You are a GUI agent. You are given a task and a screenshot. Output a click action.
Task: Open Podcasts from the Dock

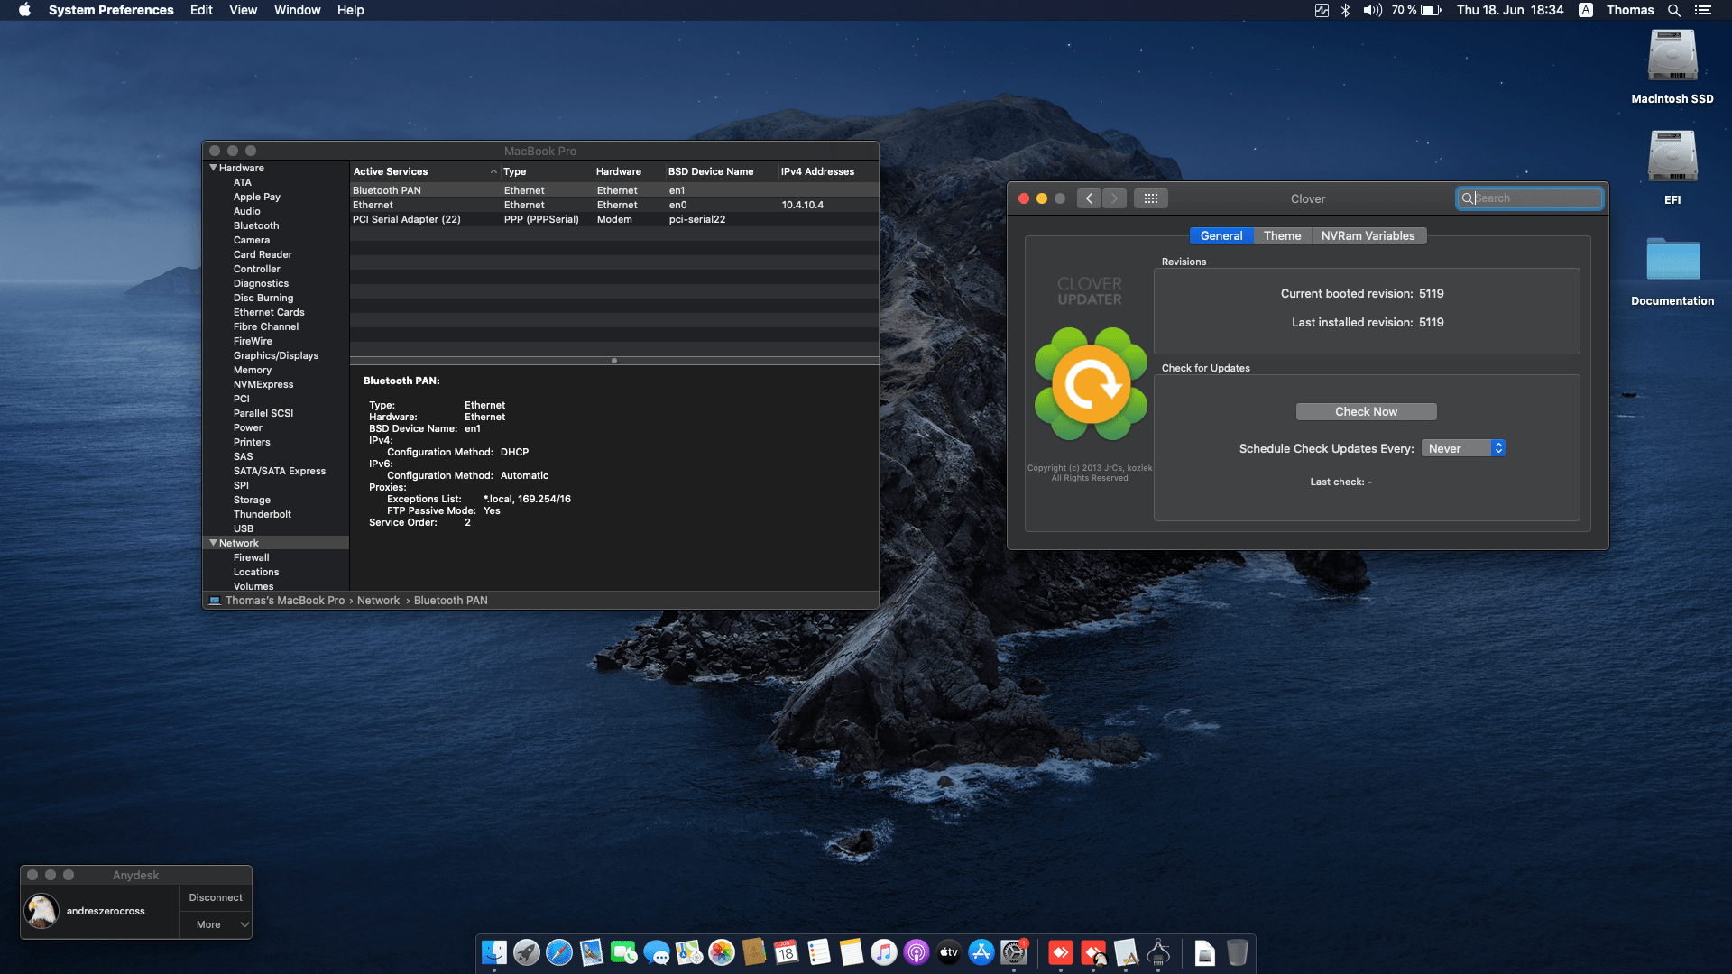[917, 952]
